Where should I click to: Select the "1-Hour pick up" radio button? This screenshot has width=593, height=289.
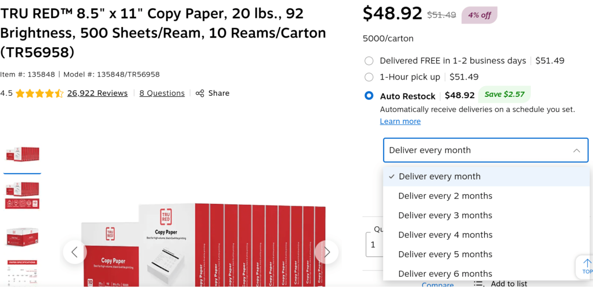[369, 77]
